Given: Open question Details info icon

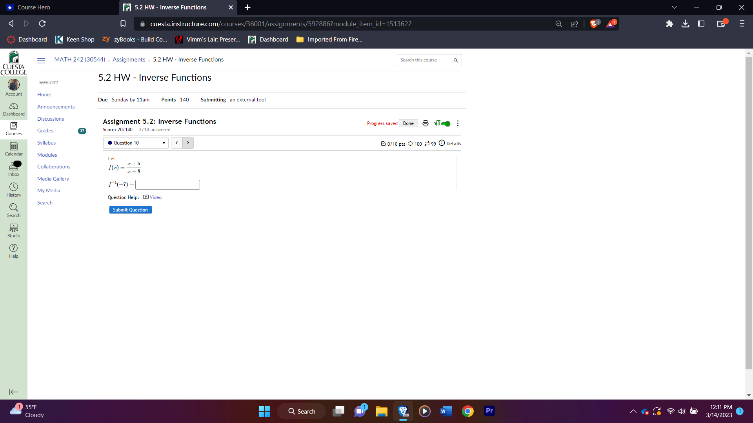Looking at the screenshot, I should pyautogui.click(x=442, y=143).
